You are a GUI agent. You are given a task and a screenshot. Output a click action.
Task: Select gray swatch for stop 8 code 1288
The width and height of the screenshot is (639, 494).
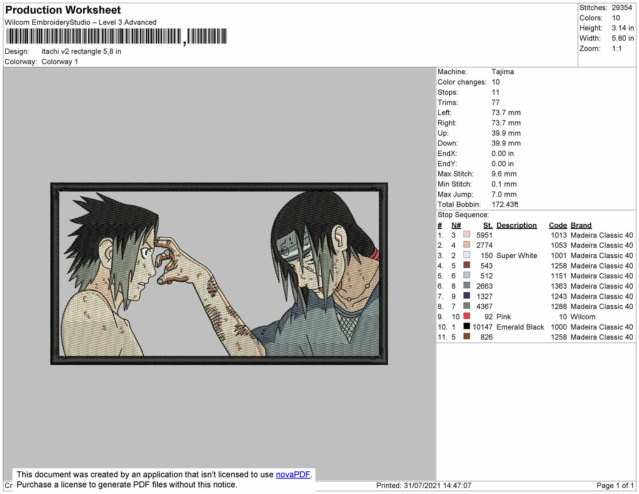[x=467, y=306]
